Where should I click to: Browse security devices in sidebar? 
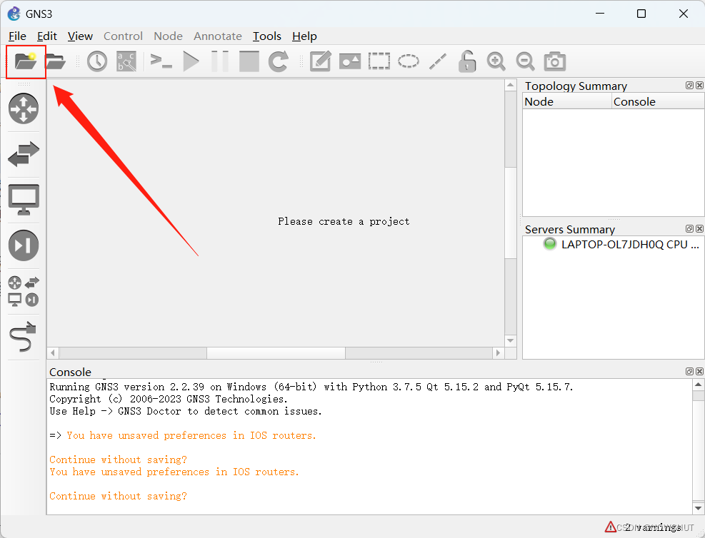(24, 245)
